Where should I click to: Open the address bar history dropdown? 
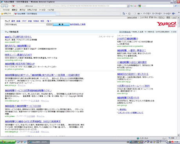pyautogui.click(x=128, y=6)
